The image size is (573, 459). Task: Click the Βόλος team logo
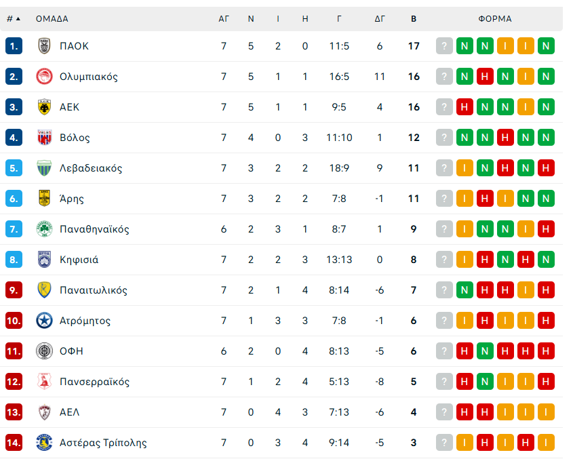pos(44,138)
